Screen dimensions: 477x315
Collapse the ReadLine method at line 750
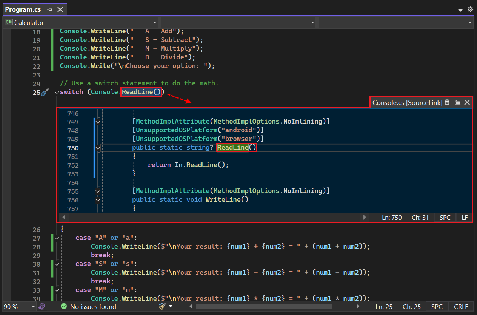98,148
